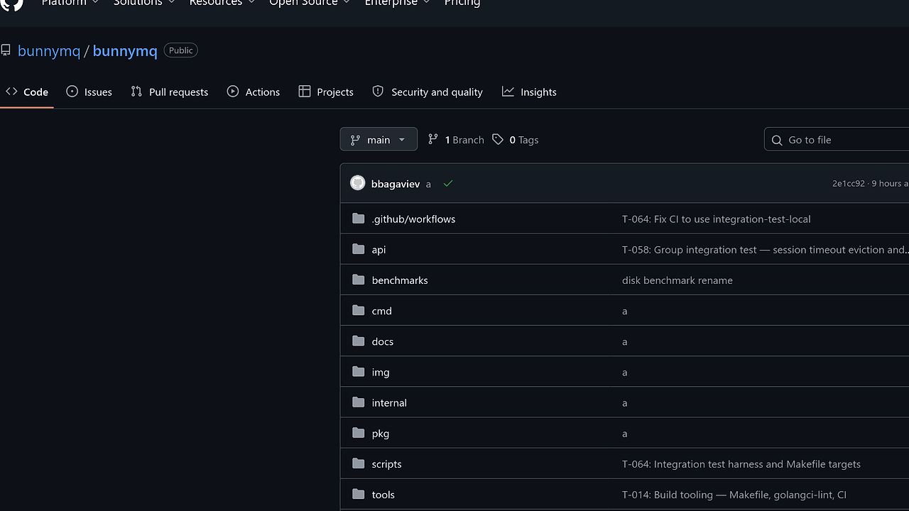The width and height of the screenshot is (909, 511).
Task: View the 1 Branch link
Action: (456, 140)
